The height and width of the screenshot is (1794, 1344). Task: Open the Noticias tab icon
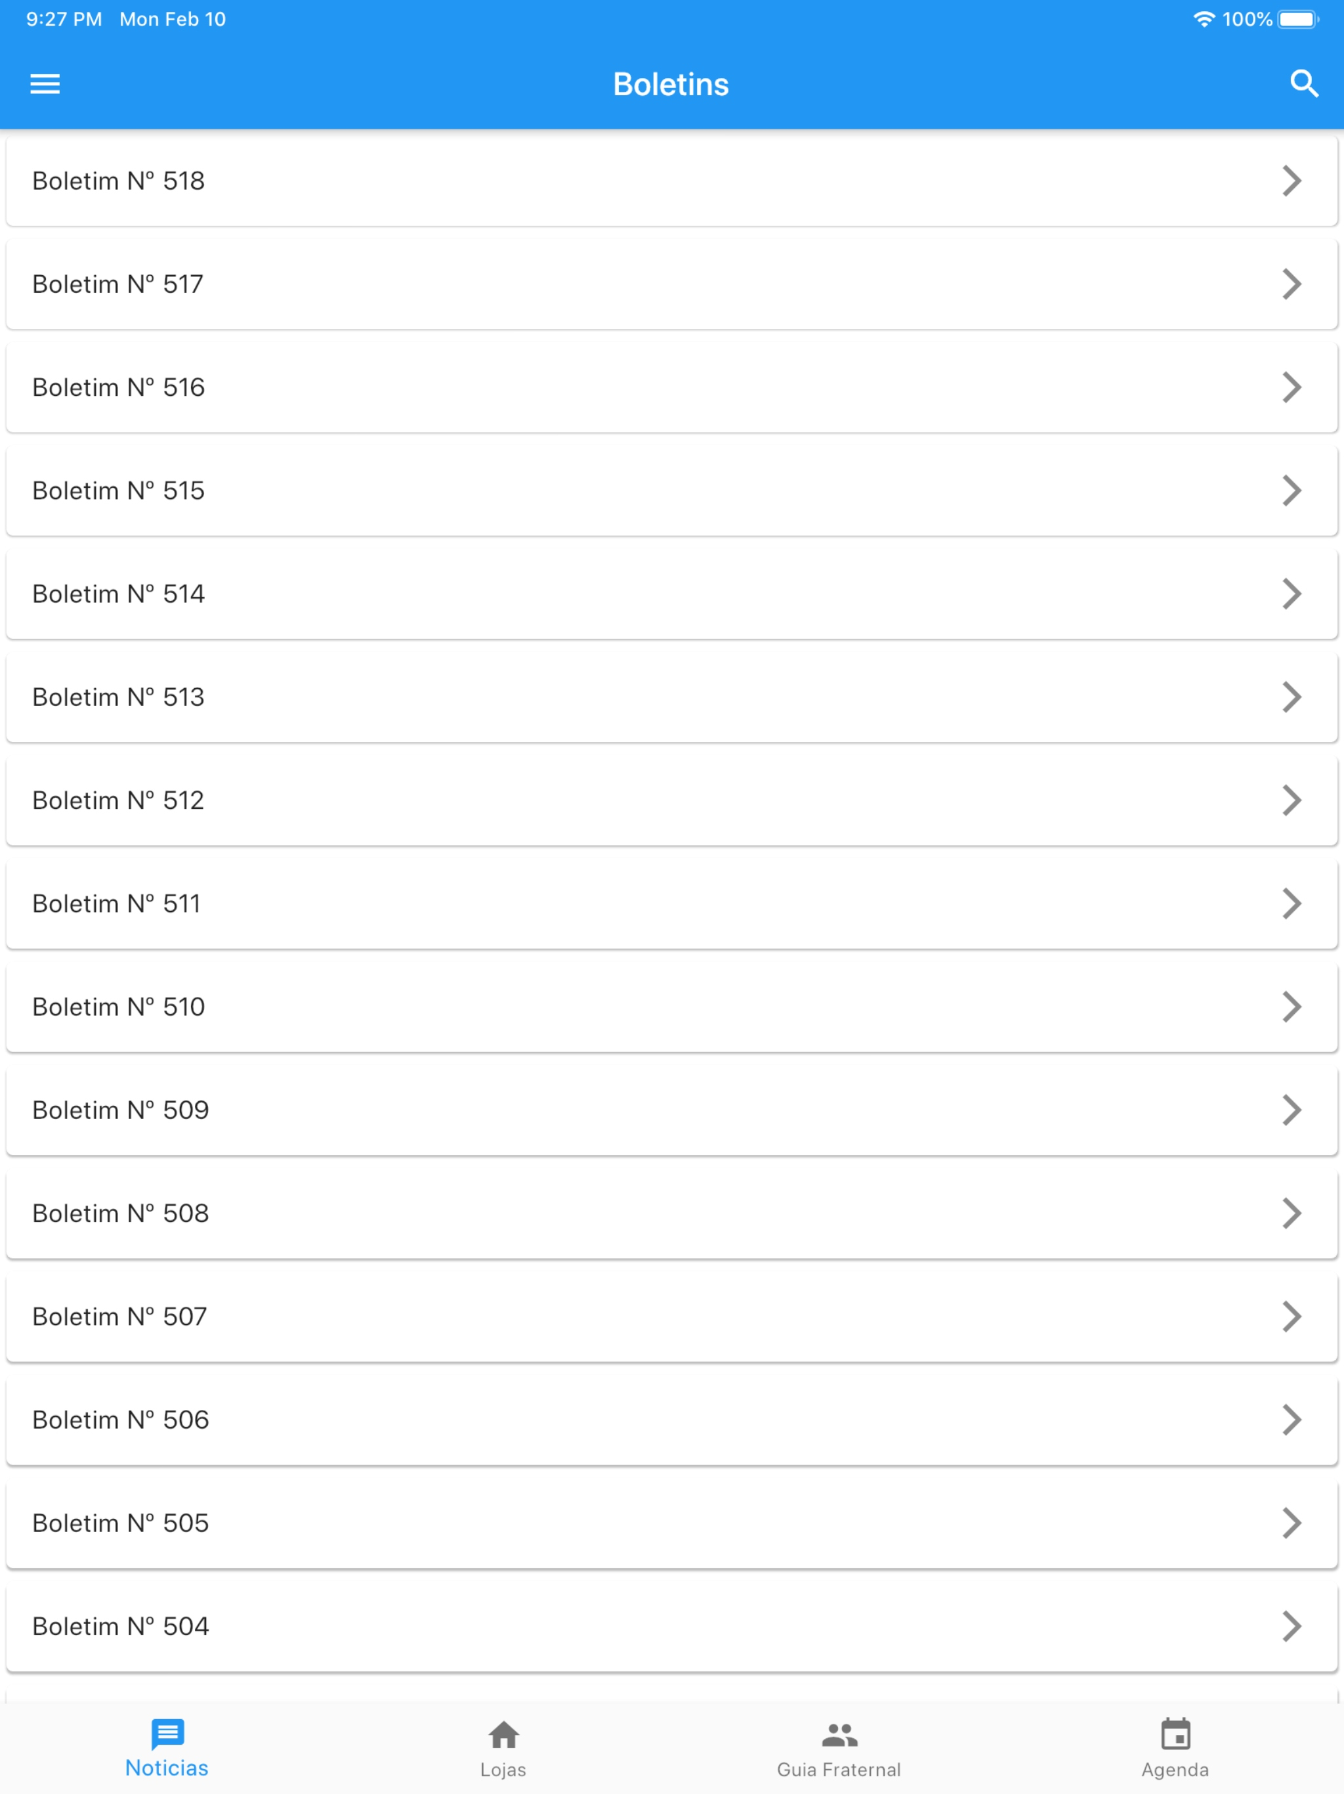tap(168, 1734)
